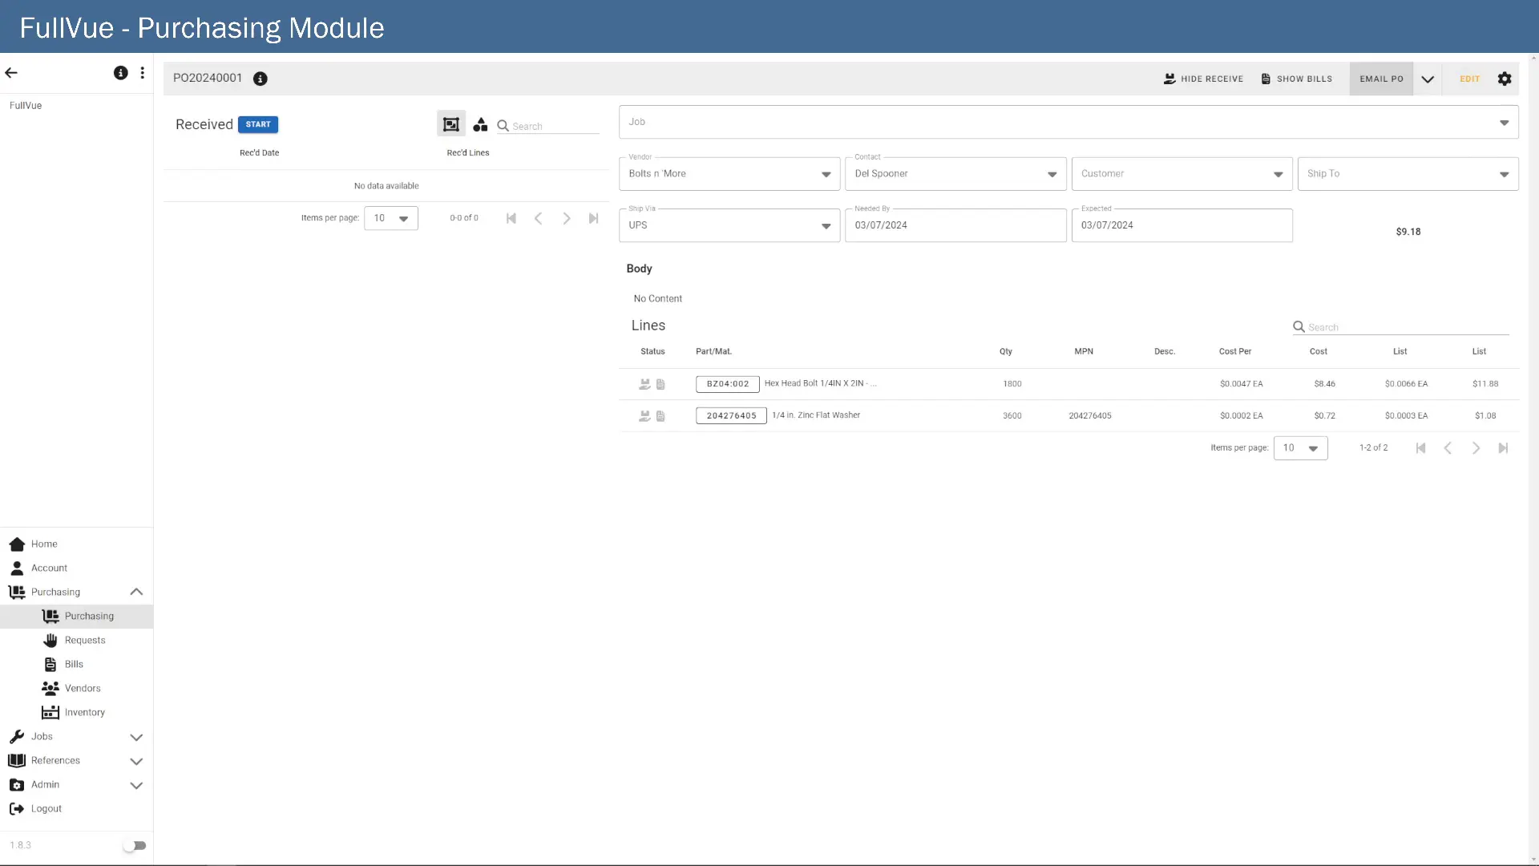The height and width of the screenshot is (866, 1539).
Task: Go to last page of Lines
Action: click(x=1503, y=448)
